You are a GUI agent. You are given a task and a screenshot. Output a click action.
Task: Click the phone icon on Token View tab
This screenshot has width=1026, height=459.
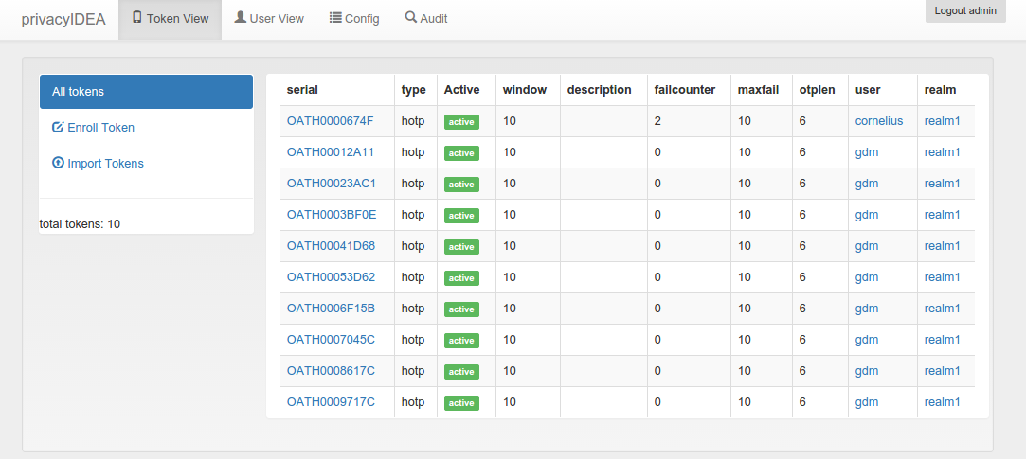click(136, 18)
